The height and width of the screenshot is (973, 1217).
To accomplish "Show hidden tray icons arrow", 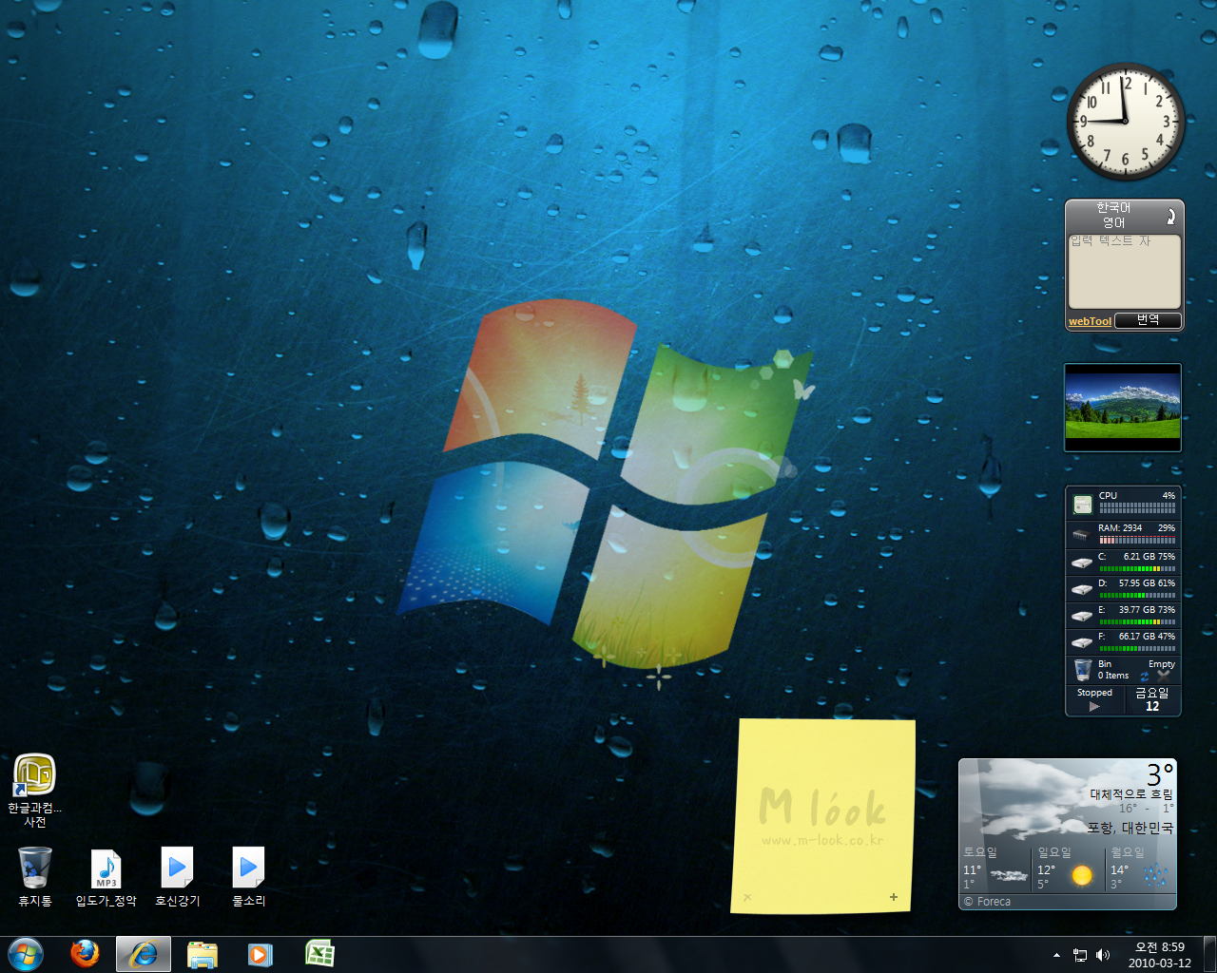I will click(1056, 955).
